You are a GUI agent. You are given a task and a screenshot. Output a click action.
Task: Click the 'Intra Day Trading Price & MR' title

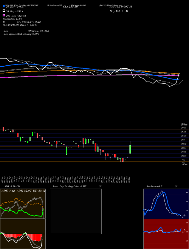coord(70,186)
